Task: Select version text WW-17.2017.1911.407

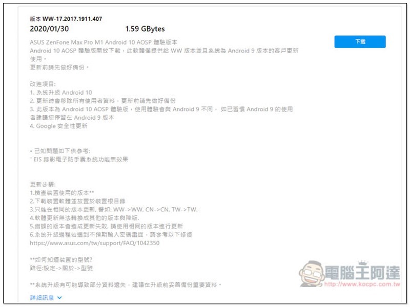Action: [x=72, y=19]
